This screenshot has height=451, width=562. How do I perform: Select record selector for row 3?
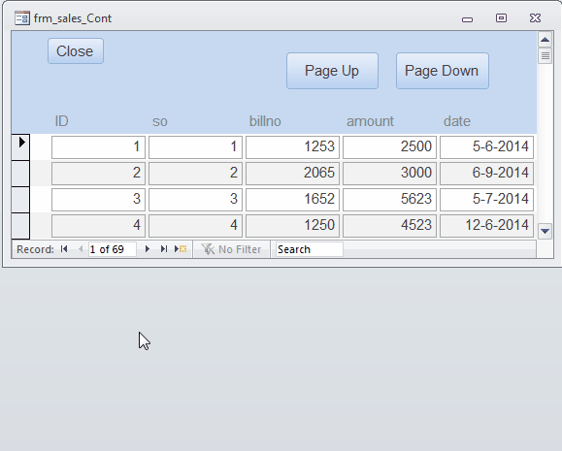pyautogui.click(x=20, y=199)
